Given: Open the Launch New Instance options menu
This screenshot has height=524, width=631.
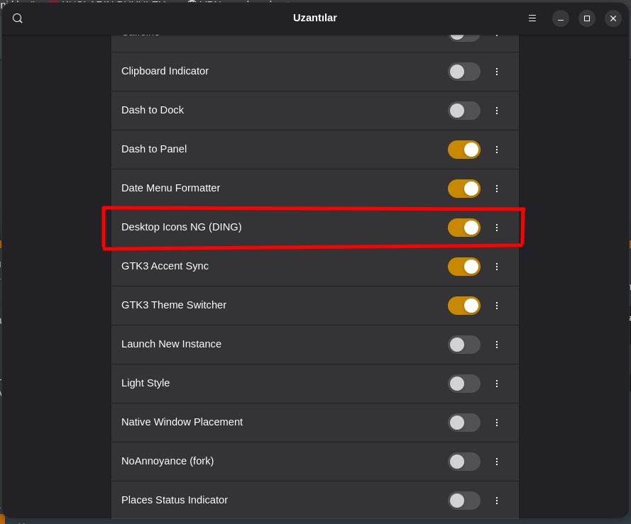Looking at the screenshot, I should [497, 345].
